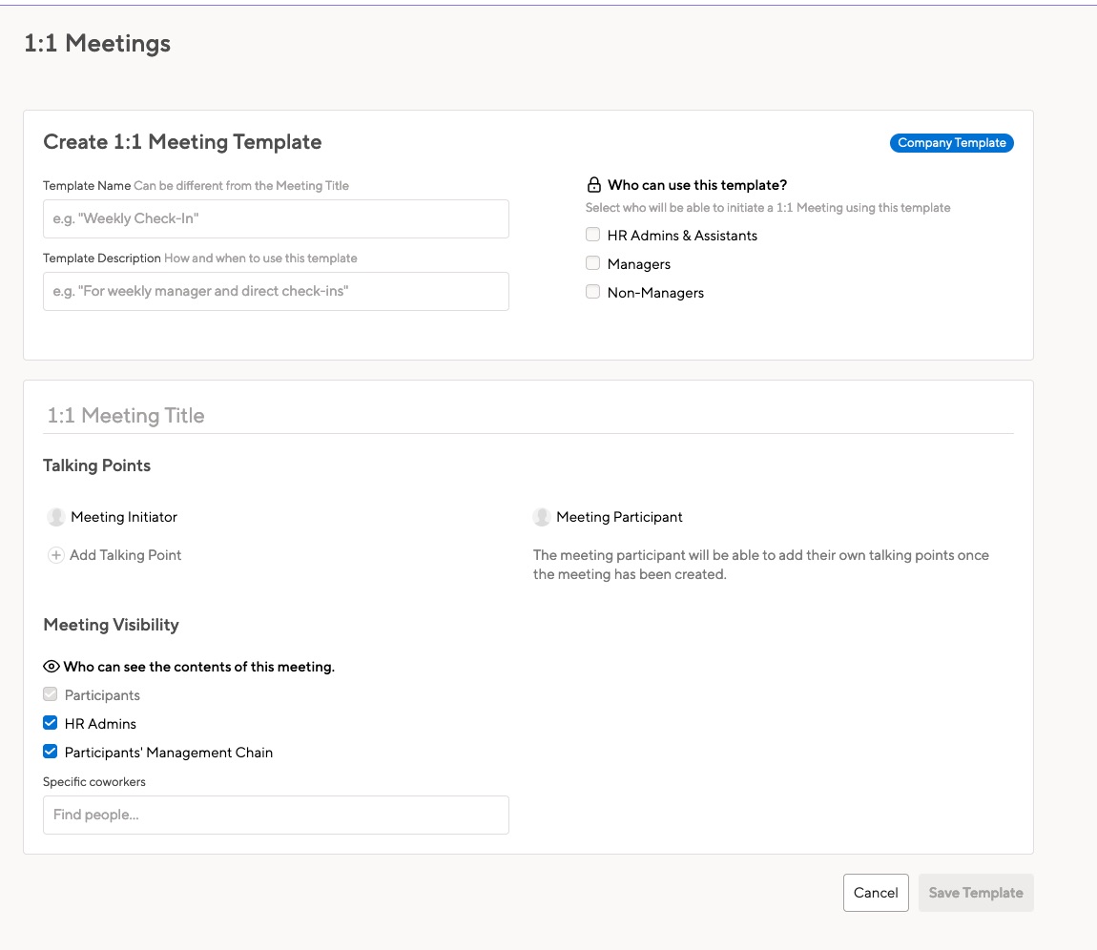Uncheck HR Admins visibility checkbox

pyautogui.click(x=51, y=723)
